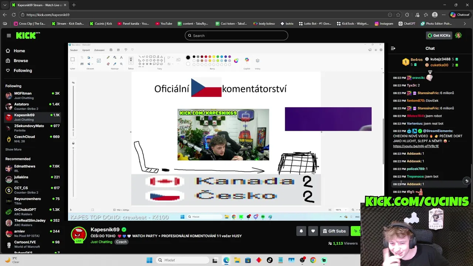
Task: Select 2SekundovyMato in the Following list
Action: click(x=33, y=128)
